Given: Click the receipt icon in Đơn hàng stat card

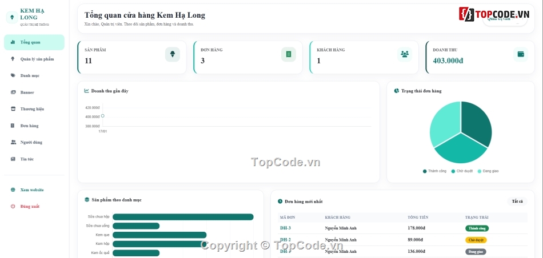Looking at the screenshot, I should [x=289, y=54].
